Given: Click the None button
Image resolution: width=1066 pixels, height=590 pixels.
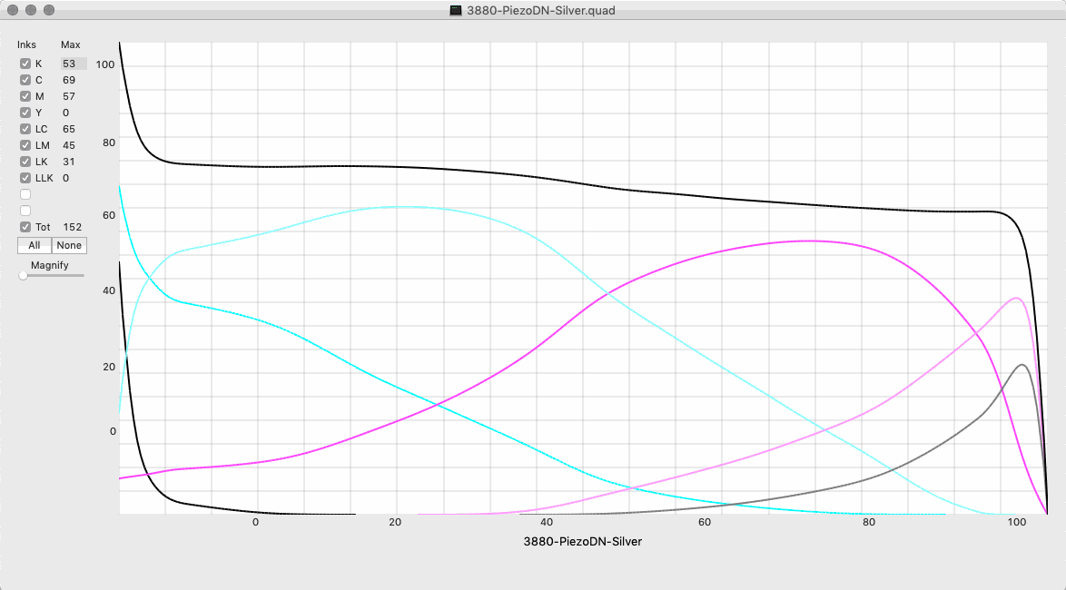Looking at the screenshot, I should click(69, 245).
